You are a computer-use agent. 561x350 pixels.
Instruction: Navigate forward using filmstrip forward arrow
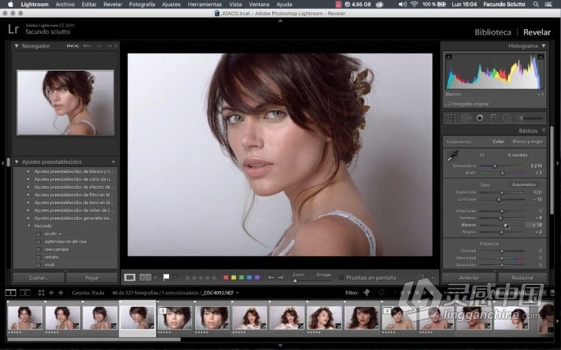tap(60, 293)
